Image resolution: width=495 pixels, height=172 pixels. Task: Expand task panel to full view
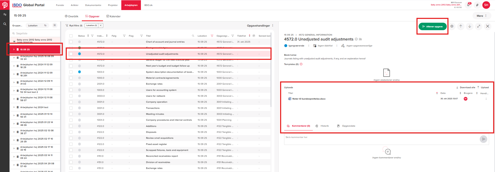point(478,26)
